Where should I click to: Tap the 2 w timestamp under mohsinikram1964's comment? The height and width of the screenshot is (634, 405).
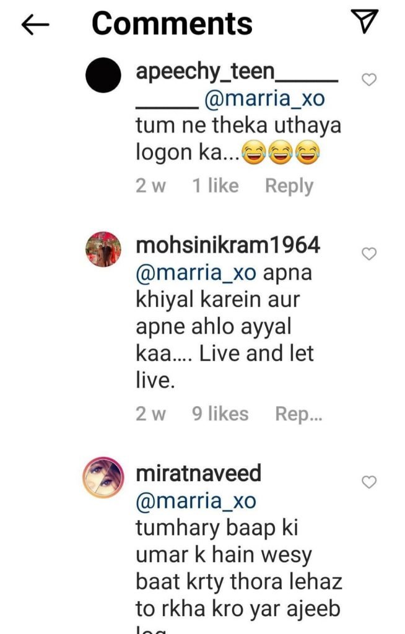150,414
